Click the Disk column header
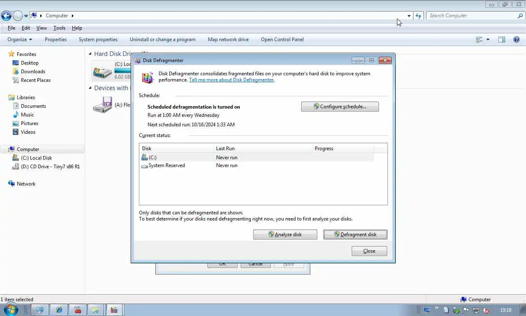Image resolution: width=526 pixels, height=316 pixels. click(x=177, y=149)
